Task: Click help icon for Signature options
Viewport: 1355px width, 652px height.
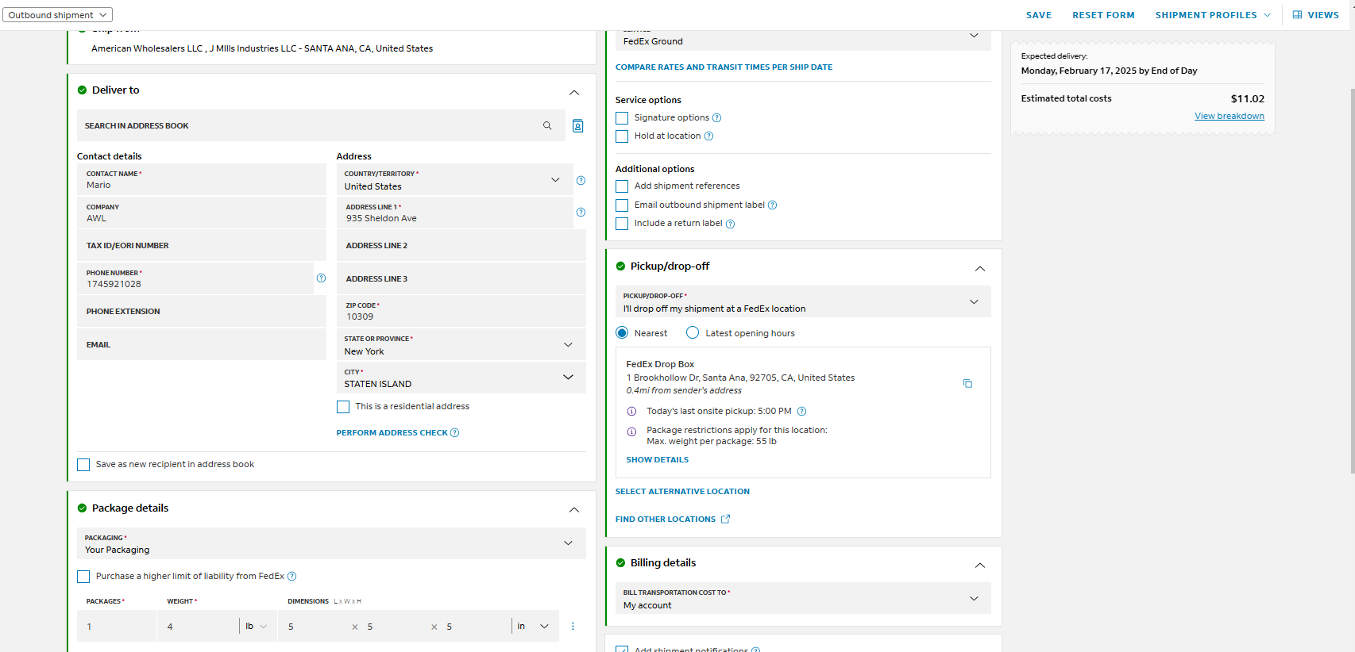Action: [x=716, y=118]
